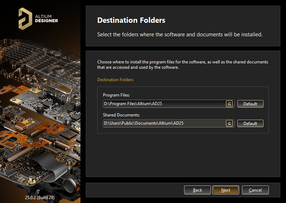286x203 pixels.
Task: Reset Shared Documents path to Default
Action: click(x=250, y=123)
